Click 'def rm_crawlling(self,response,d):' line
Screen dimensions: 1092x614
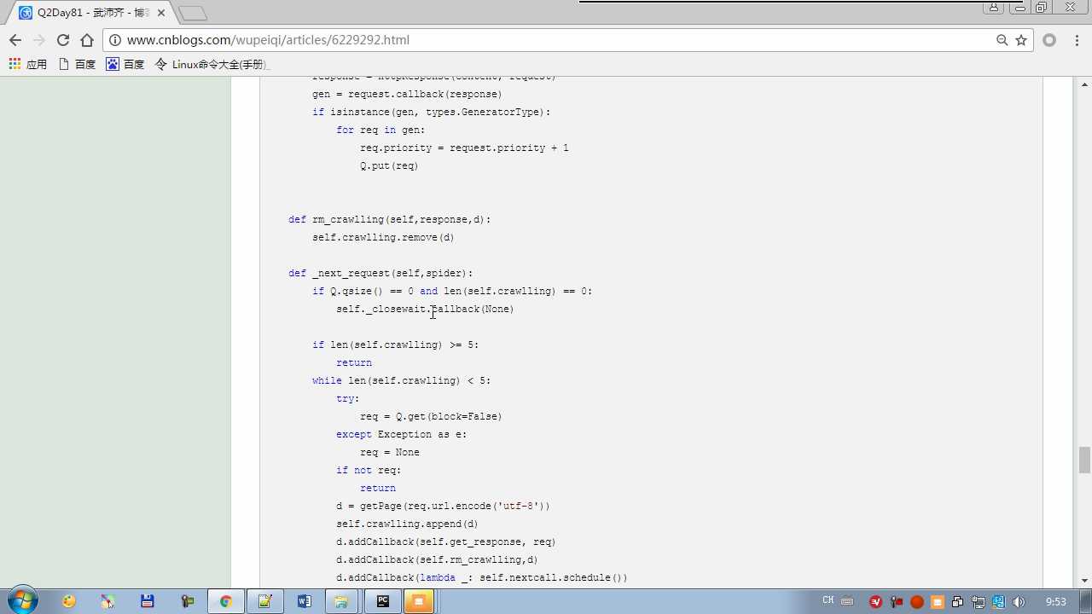[390, 220]
